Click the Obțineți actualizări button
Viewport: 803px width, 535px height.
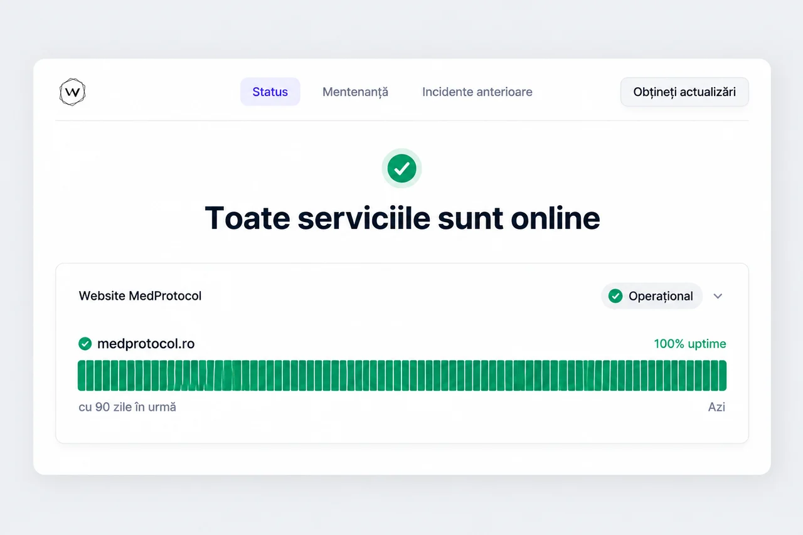click(x=684, y=92)
